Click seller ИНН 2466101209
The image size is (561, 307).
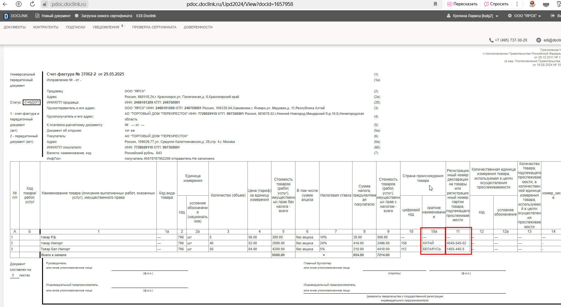pos(143,102)
